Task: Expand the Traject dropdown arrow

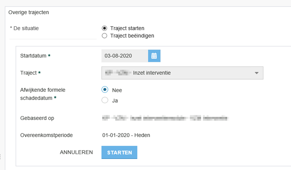Action: [x=257, y=73]
